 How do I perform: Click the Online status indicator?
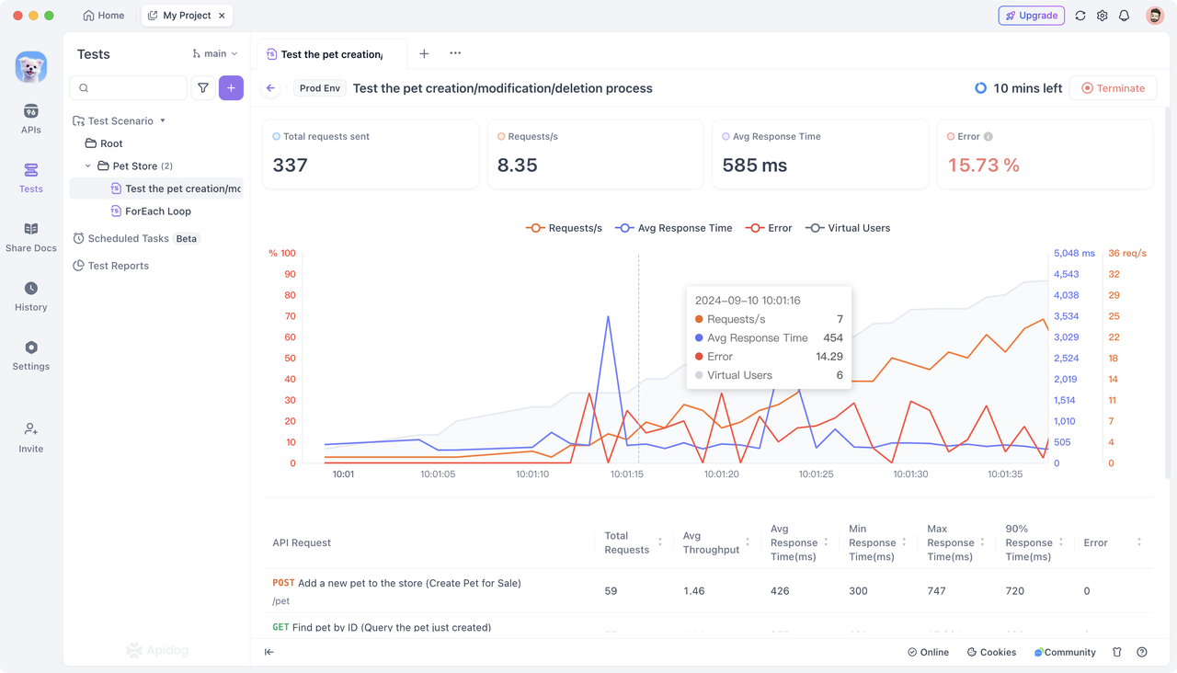click(x=928, y=652)
